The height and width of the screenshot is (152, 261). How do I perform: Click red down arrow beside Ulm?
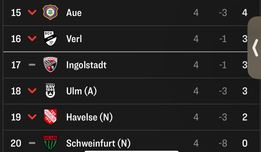[x=32, y=91]
